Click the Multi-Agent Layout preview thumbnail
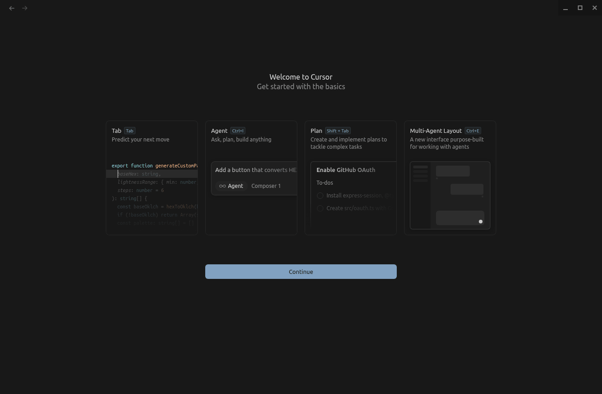 [x=450, y=195]
